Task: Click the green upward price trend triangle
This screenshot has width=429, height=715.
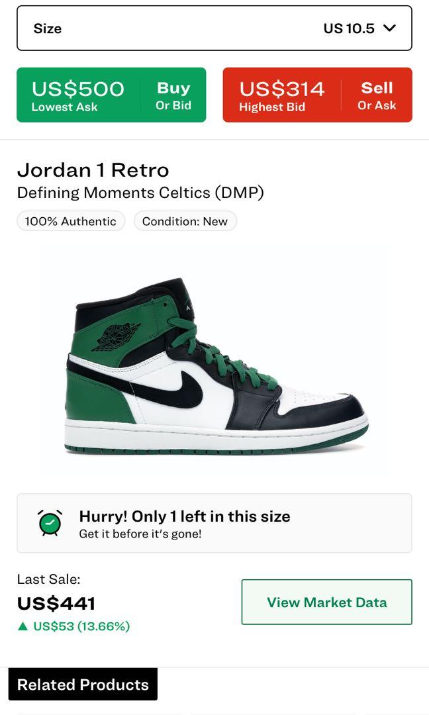Action: pos(22,625)
